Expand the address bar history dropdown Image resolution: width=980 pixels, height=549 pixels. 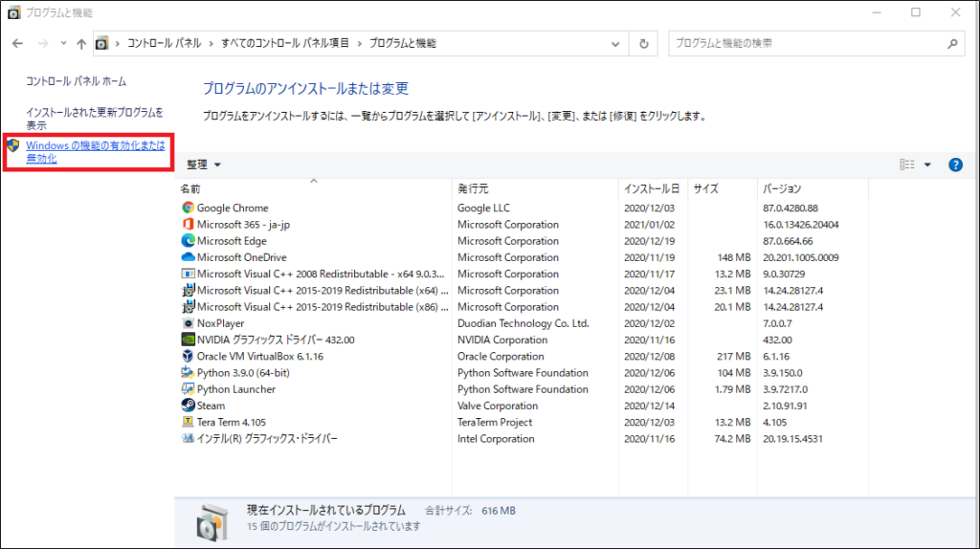[x=615, y=44]
